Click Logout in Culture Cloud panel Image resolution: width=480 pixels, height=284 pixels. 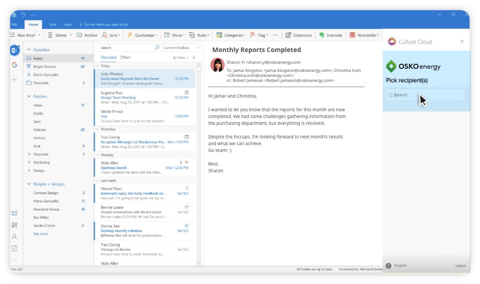point(461,265)
